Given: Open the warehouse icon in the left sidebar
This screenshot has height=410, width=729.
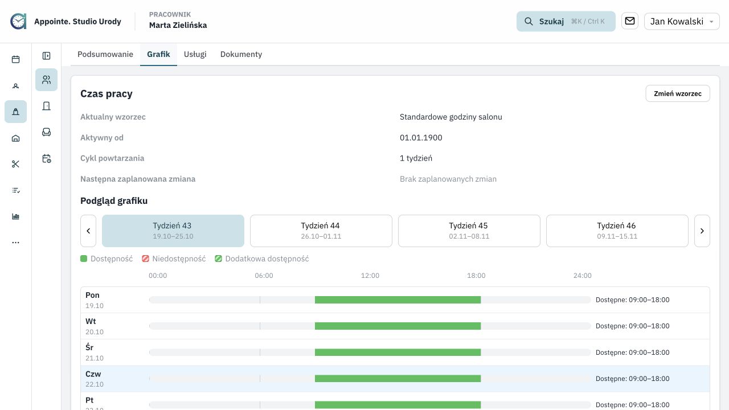Looking at the screenshot, I should coord(15,138).
